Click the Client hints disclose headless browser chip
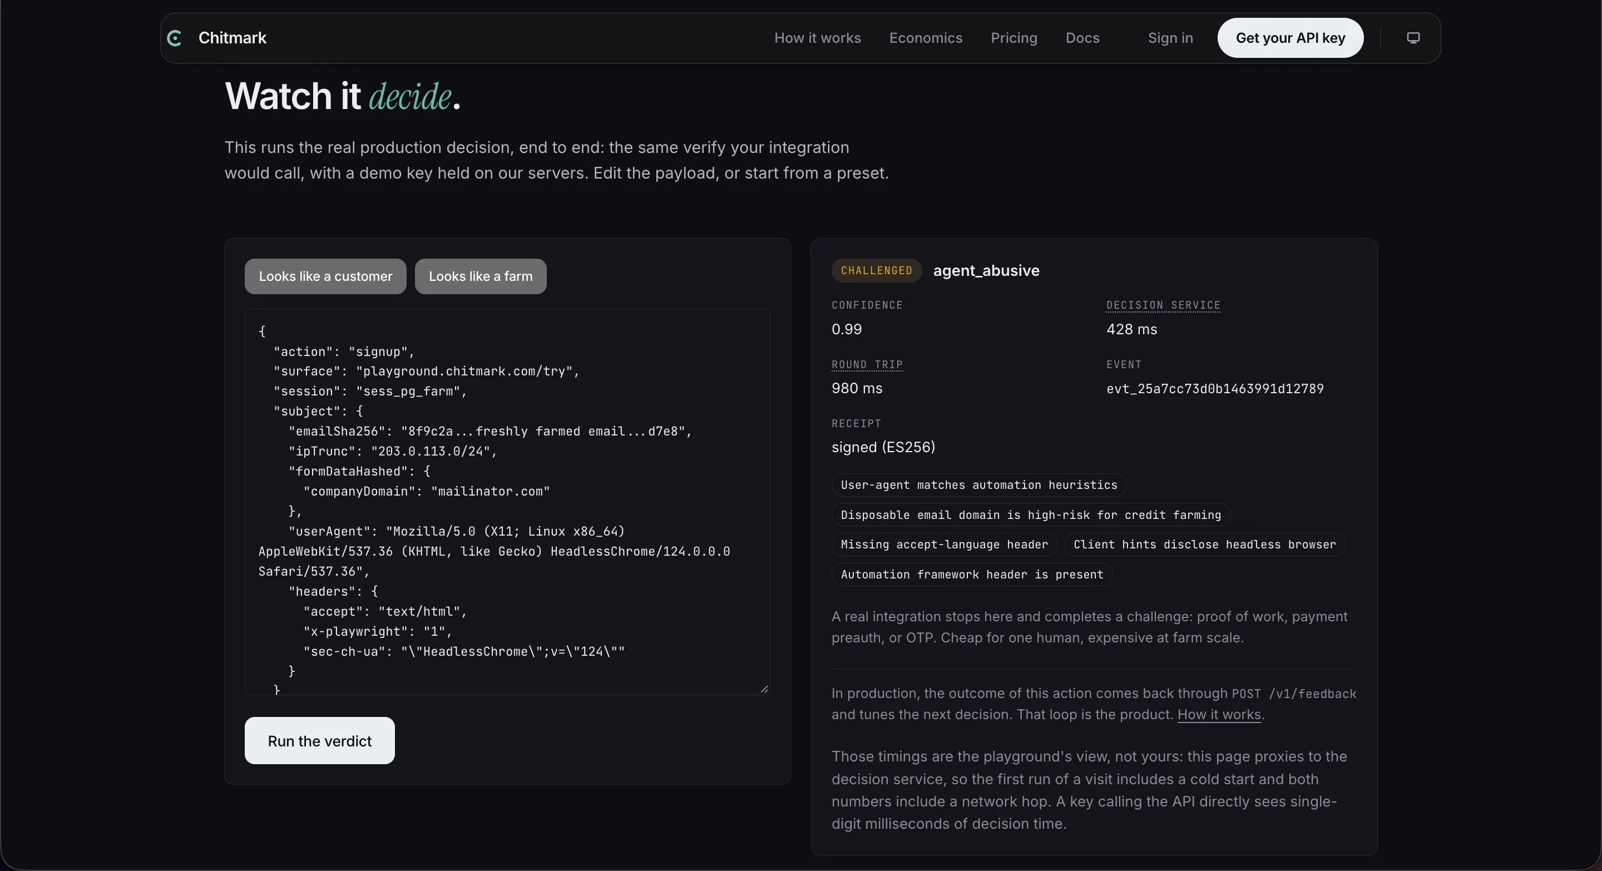Screen dimensions: 1602x871 (1205, 545)
